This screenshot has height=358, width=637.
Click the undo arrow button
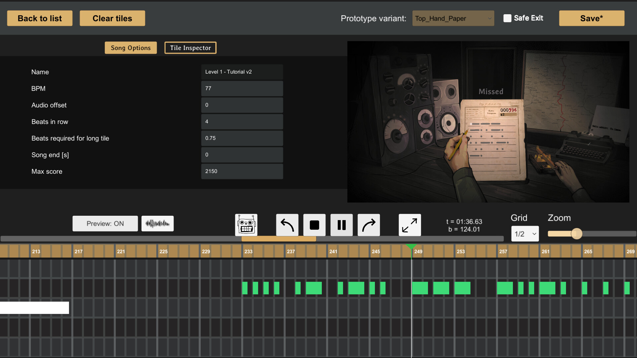pyautogui.click(x=287, y=225)
